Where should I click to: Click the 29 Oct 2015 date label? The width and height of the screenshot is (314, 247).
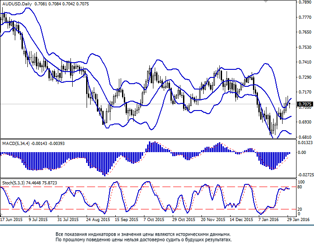pyautogui.click(x=183, y=219)
